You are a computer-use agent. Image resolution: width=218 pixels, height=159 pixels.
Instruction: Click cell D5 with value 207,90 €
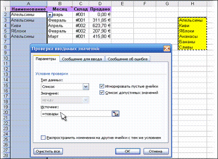click(x=100, y=31)
